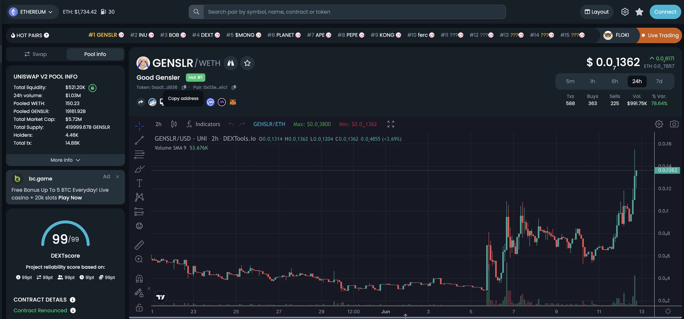Open the chart patterns tool

coord(139,197)
